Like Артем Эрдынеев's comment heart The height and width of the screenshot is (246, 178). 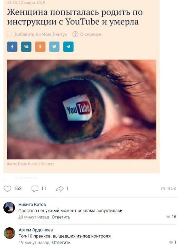(x=171, y=242)
